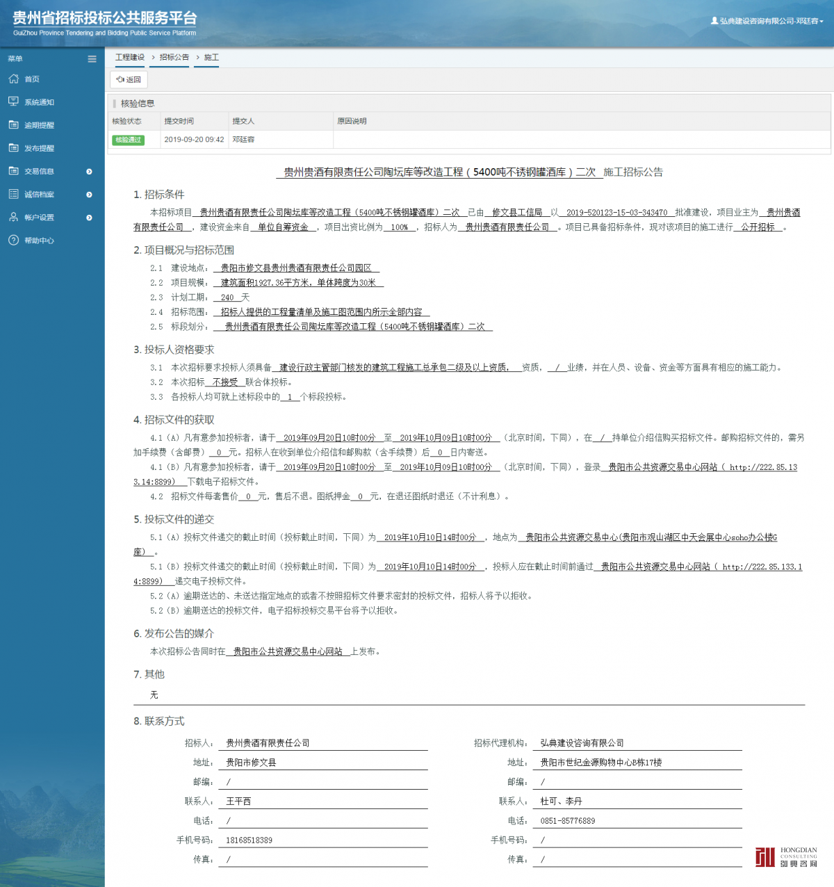834x887 pixels.
Task: Click the user profile icon top right
Action: [x=714, y=21]
